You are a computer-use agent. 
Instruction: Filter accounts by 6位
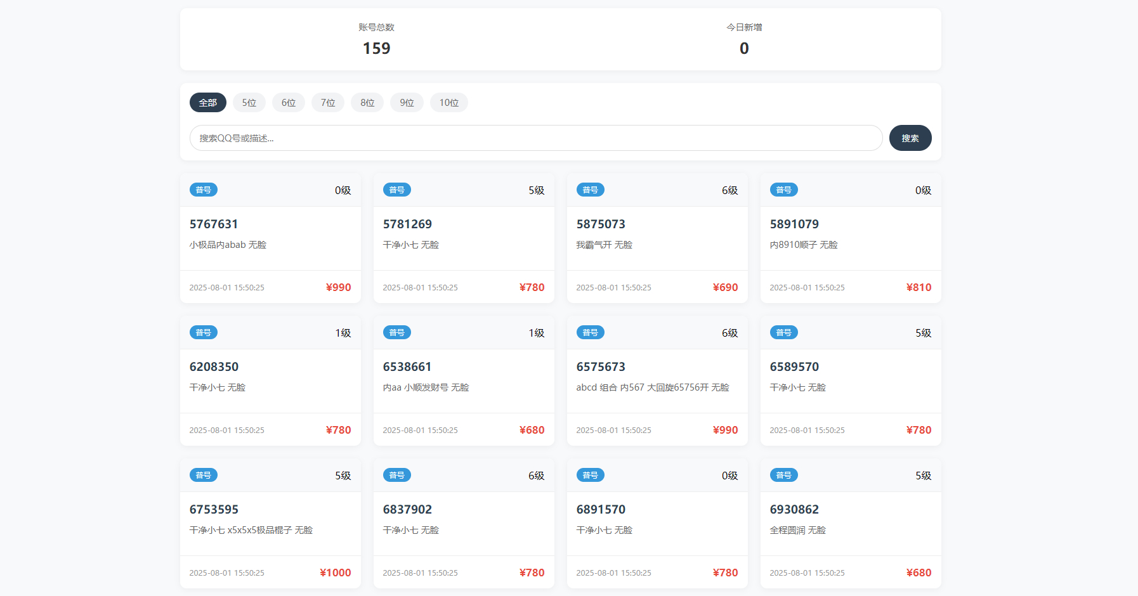(288, 103)
